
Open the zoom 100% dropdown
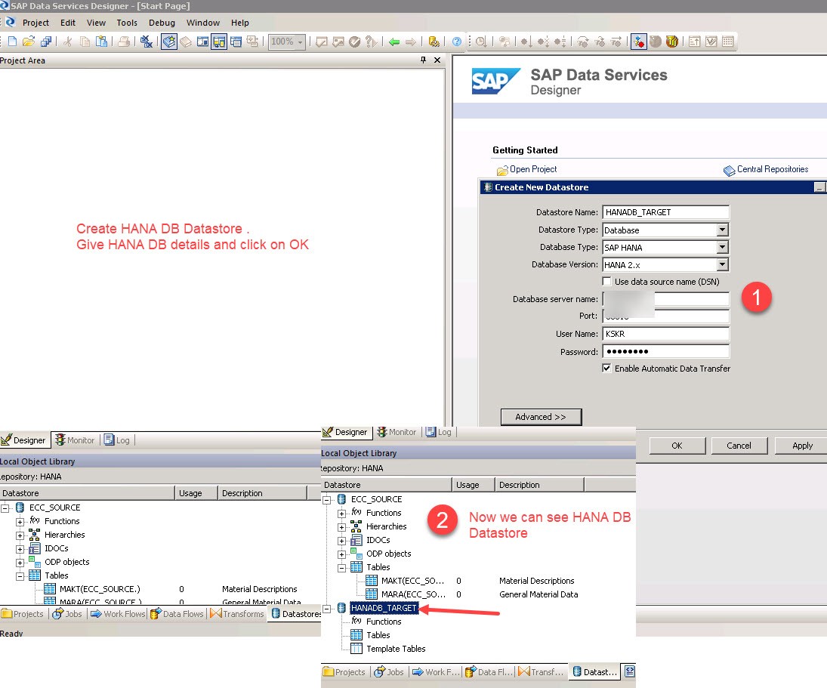coord(300,42)
